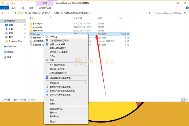189x126 pixels.
Task: Open 图片 in the sidebar
Action: click(11, 37)
